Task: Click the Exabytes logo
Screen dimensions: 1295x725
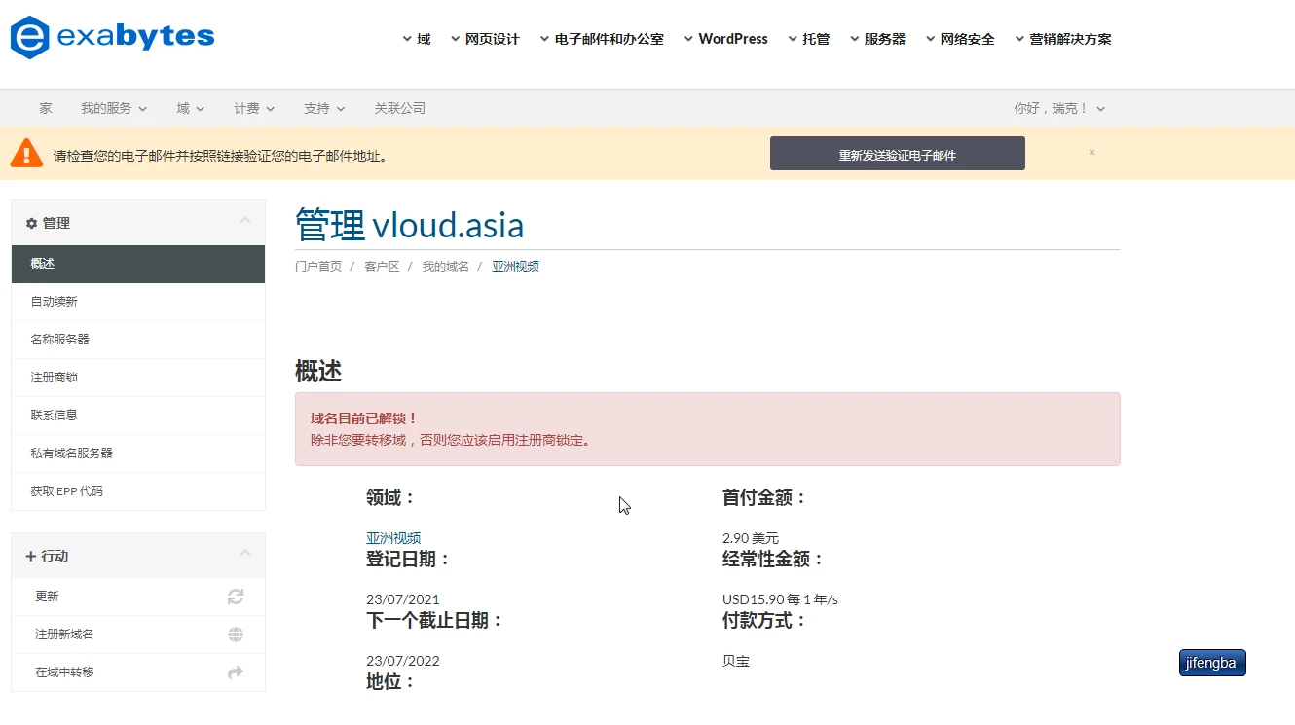Action: point(112,38)
